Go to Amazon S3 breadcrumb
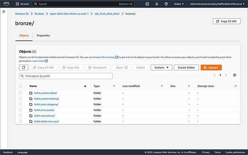The image size is (248, 155). [22, 14]
